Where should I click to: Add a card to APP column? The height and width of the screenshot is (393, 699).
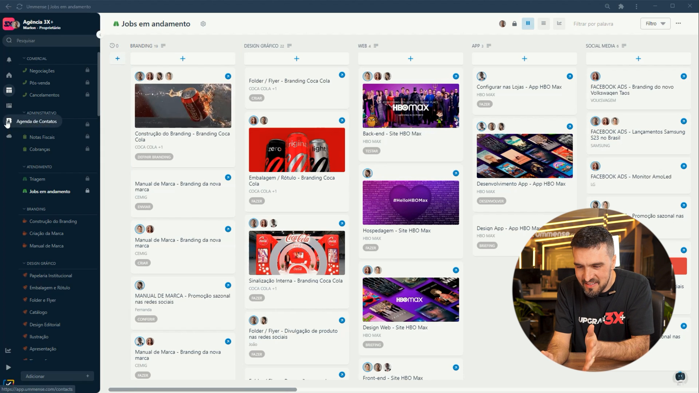[525, 59]
